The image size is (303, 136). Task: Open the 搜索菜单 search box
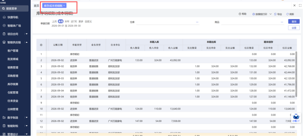15,9
